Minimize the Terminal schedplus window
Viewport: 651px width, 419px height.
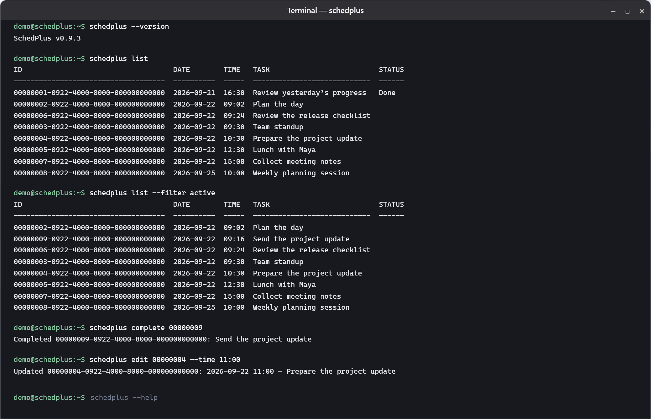613,11
